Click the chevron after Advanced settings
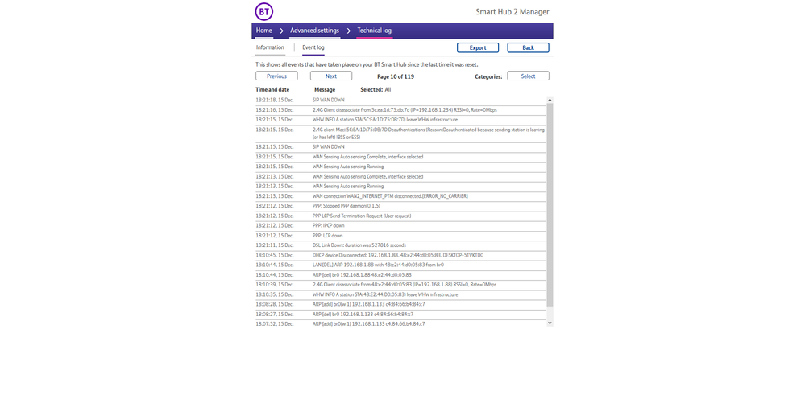805x395 pixels. coord(348,31)
